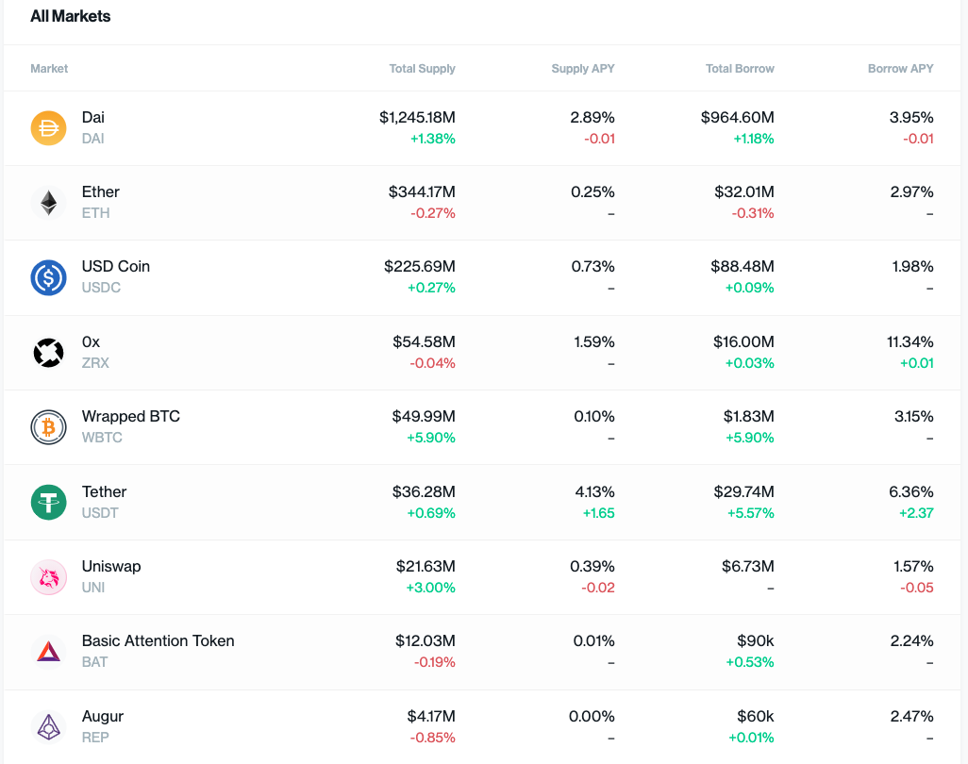Click Dai total borrow $964.60M
This screenshot has width=968, height=764.
(x=737, y=117)
